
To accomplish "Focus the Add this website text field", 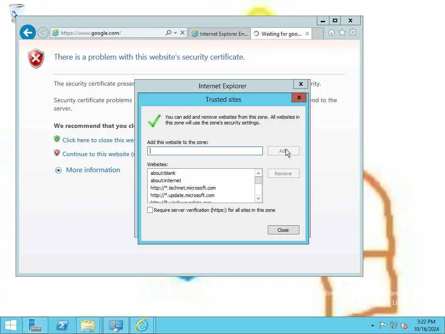I will point(205,151).
